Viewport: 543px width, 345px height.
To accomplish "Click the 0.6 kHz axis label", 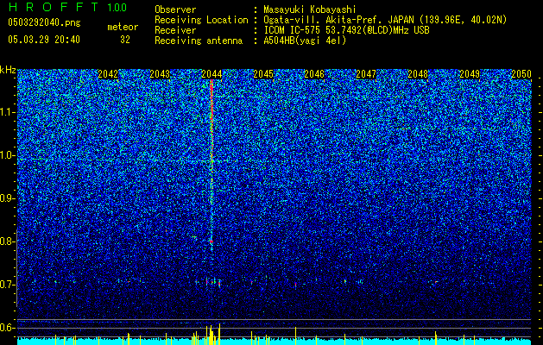I will [x=8, y=328].
